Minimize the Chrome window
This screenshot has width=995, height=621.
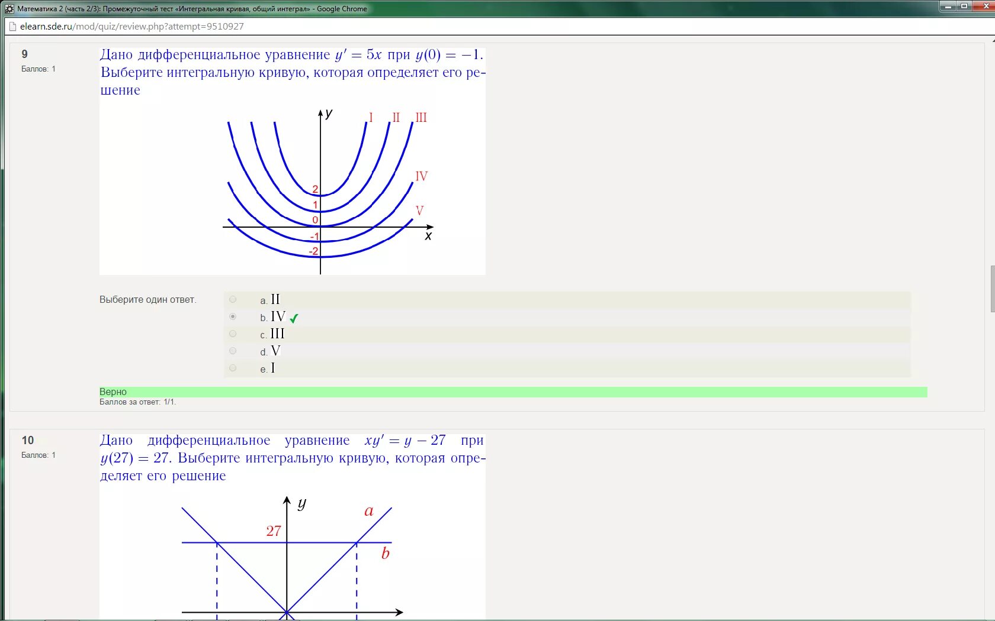948,6
